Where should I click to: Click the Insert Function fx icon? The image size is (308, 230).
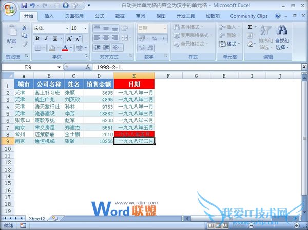tap(88, 67)
